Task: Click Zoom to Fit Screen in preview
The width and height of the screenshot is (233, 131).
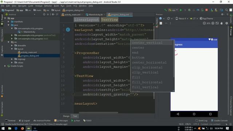Action: (x=217, y=23)
